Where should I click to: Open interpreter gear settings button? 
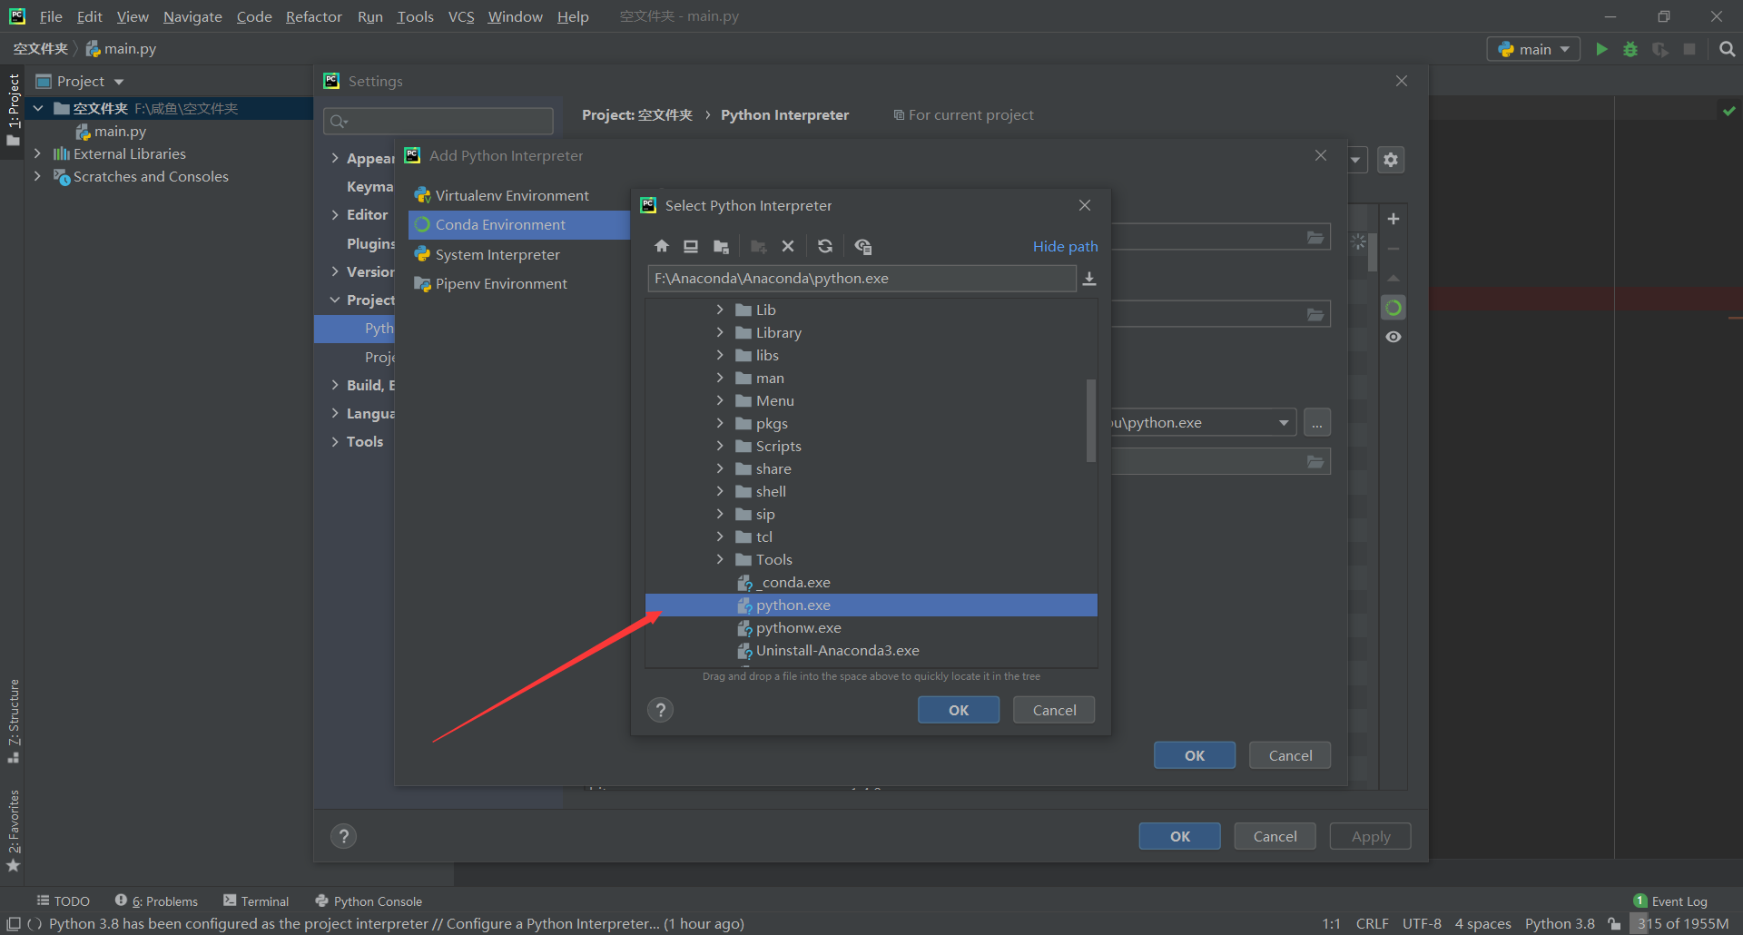tap(1391, 160)
